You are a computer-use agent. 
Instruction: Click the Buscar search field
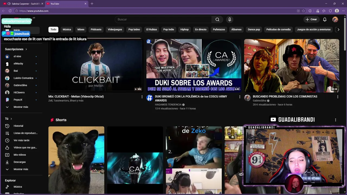pos(163,19)
